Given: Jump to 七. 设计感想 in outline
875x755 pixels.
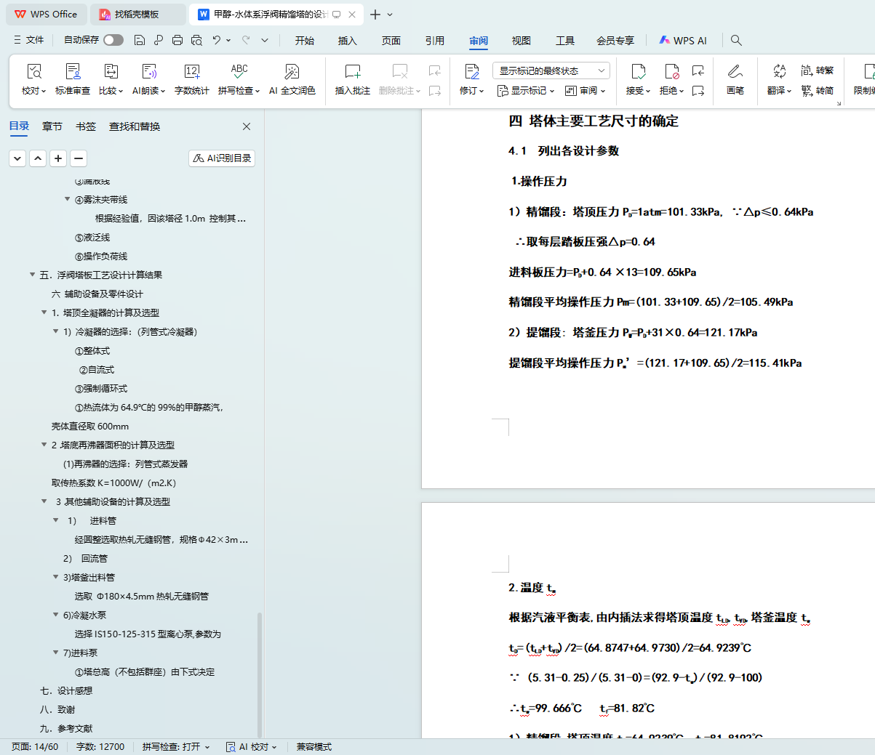Looking at the screenshot, I should pyautogui.click(x=66, y=690).
